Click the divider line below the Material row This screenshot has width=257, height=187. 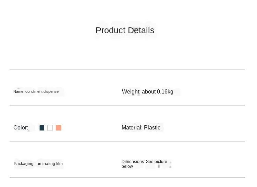tap(183, 141)
